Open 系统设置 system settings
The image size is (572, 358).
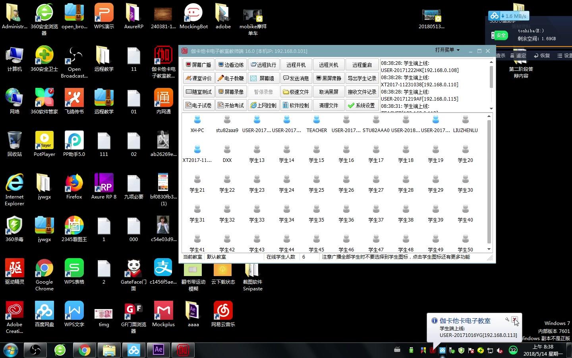pyautogui.click(x=362, y=105)
